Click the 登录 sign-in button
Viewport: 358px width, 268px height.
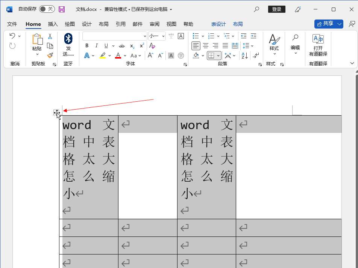click(276, 9)
